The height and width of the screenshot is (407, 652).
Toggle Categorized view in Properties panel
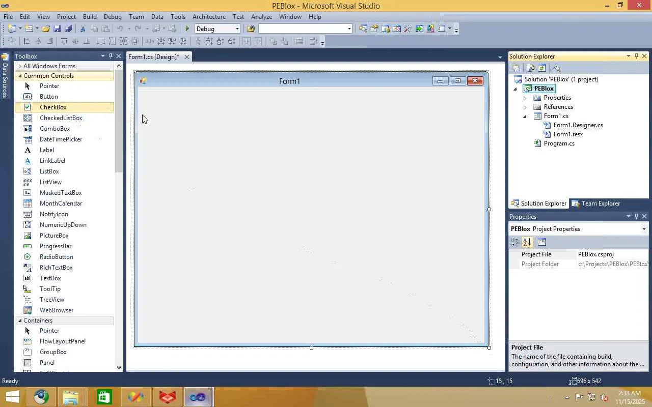[515, 242]
